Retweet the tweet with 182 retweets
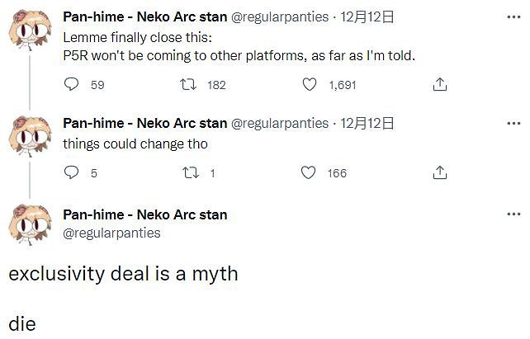The image size is (530, 339). pyautogui.click(x=187, y=84)
